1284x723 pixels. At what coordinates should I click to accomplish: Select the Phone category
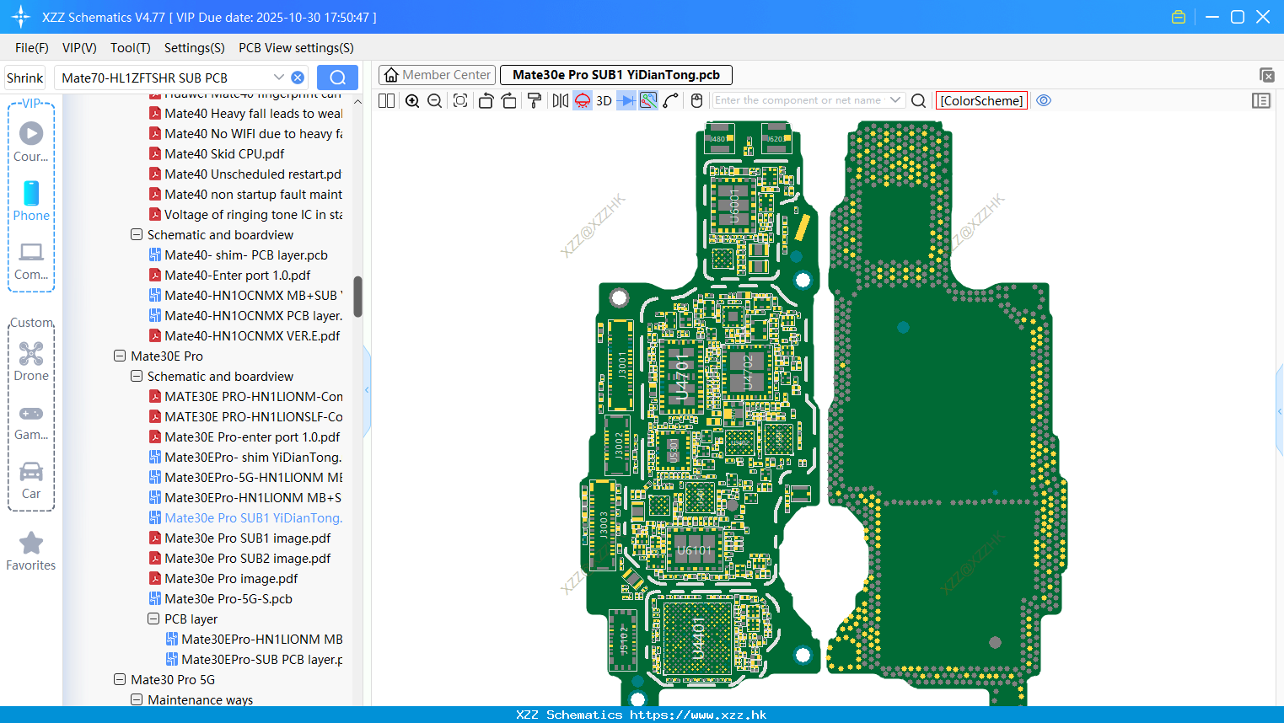(x=31, y=201)
